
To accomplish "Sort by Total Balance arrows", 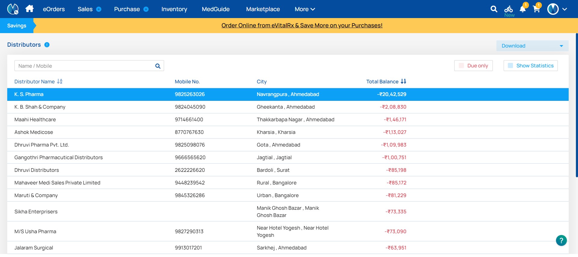I will 403,81.
